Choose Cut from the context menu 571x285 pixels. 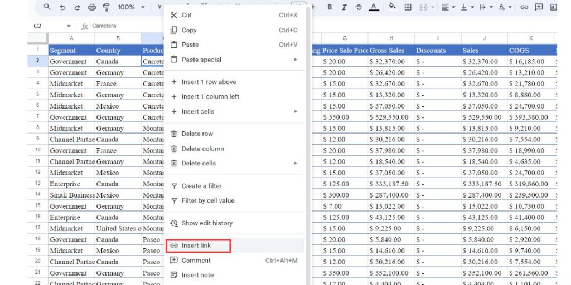[234, 15]
